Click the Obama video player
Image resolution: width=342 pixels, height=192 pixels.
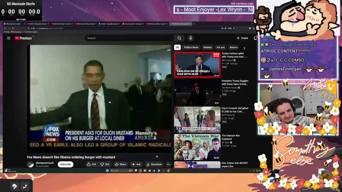(99, 99)
